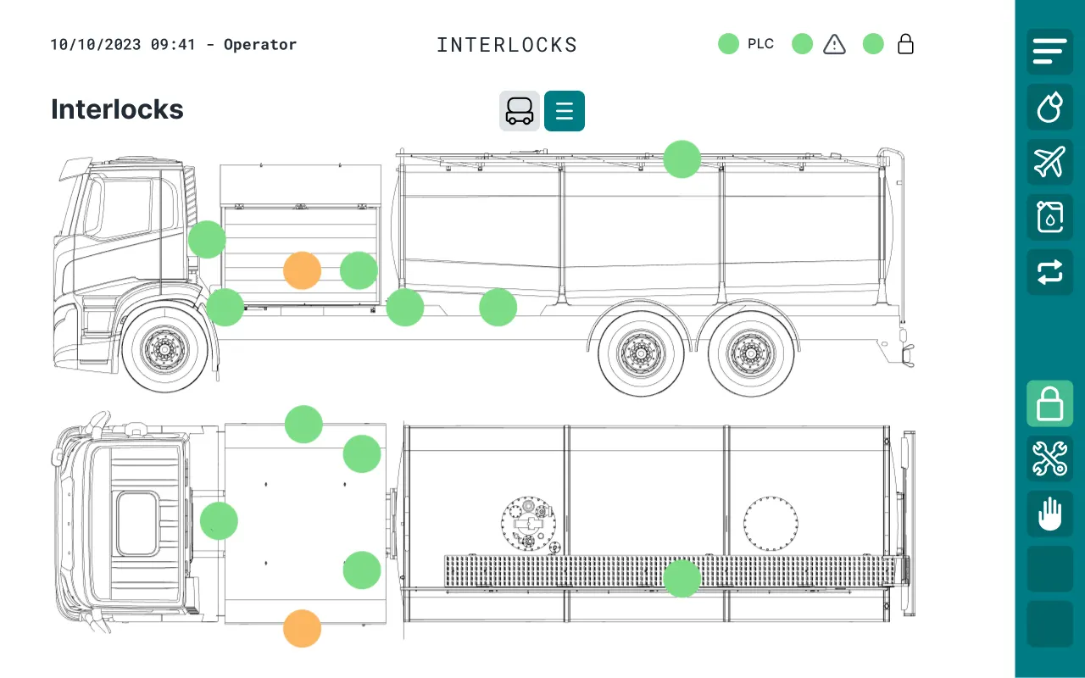Select the orange interlock dot on side view
1085x678 pixels.
pyautogui.click(x=302, y=271)
